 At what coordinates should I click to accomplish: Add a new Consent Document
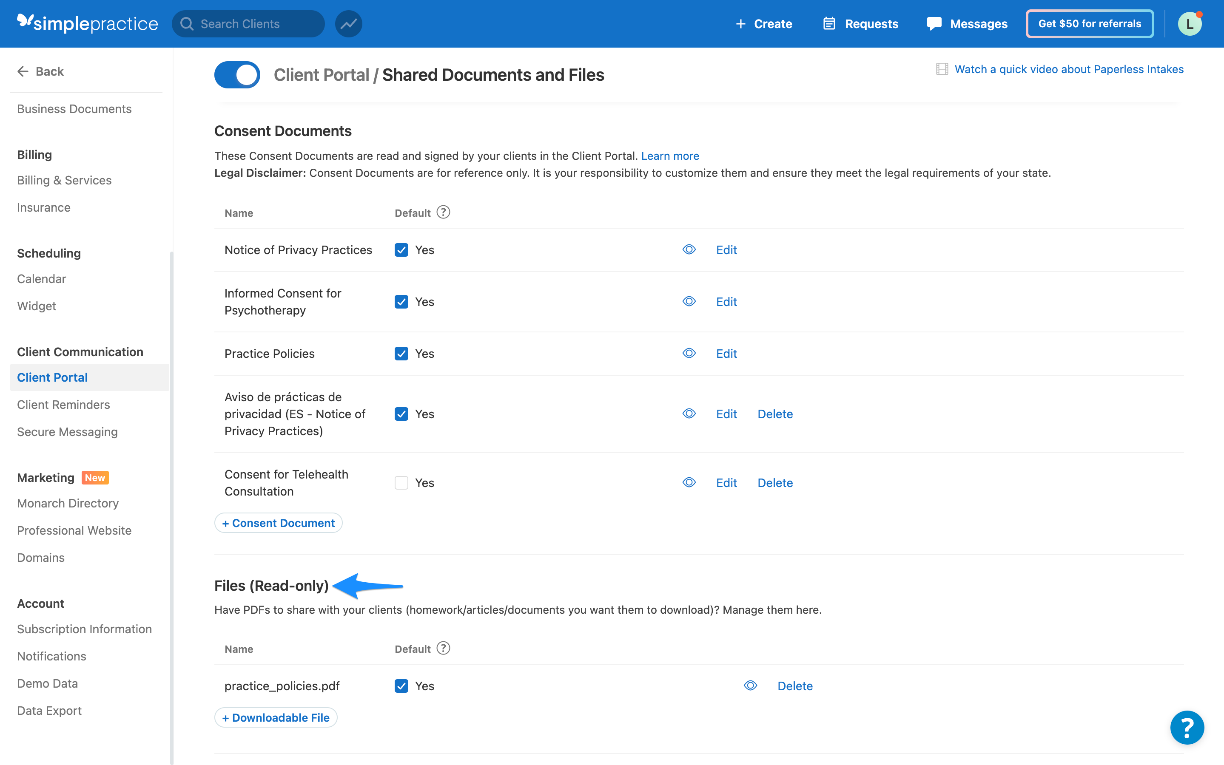point(279,523)
